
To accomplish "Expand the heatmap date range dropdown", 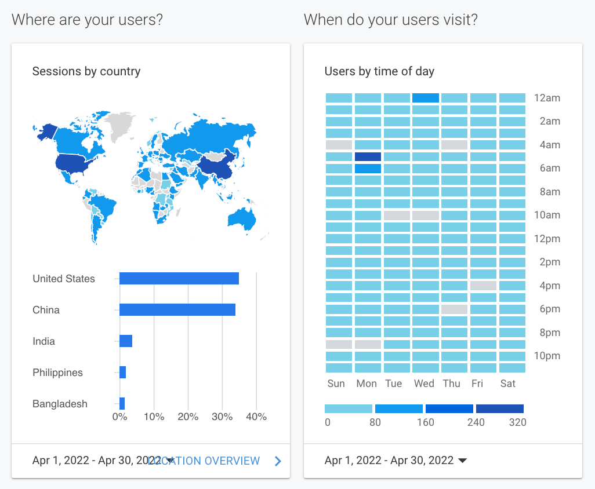I will click(396, 461).
